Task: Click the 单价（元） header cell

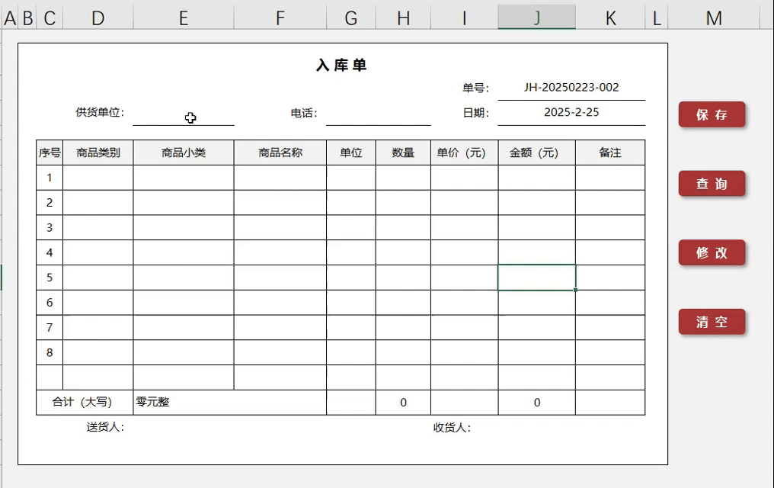Action: (x=464, y=152)
